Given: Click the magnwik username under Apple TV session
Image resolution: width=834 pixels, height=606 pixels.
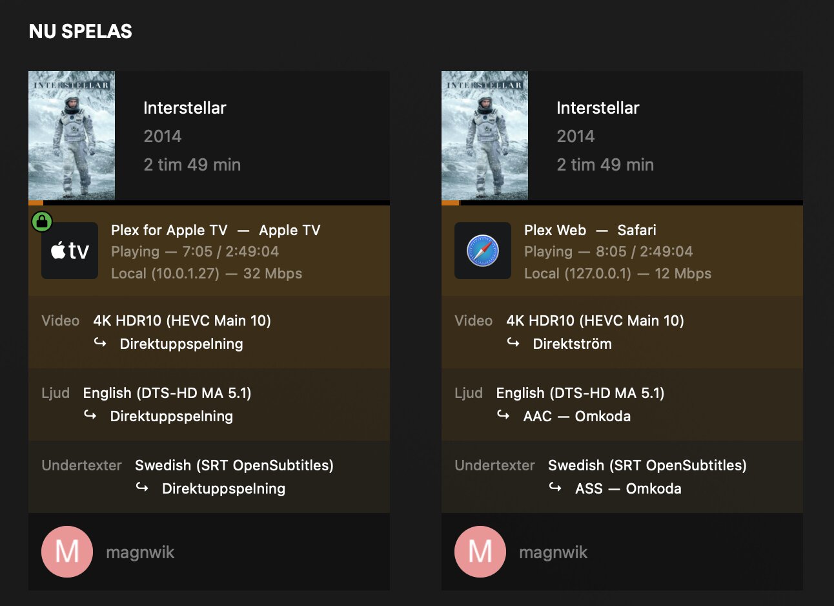Looking at the screenshot, I should (140, 552).
